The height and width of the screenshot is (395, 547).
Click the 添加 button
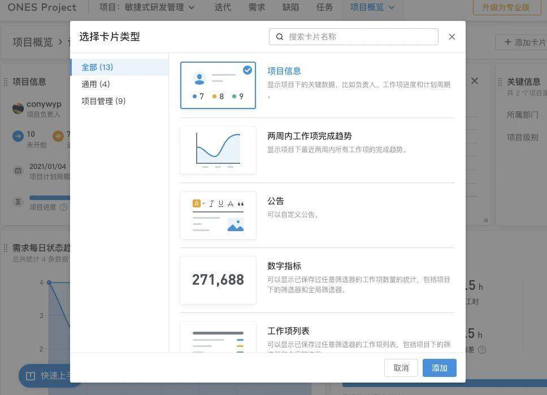(x=439, y=368)
